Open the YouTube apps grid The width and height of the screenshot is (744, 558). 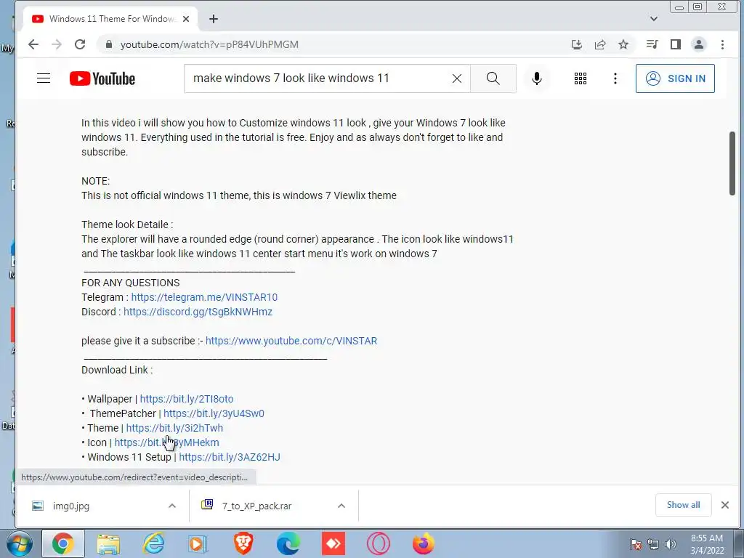[581, 78]
